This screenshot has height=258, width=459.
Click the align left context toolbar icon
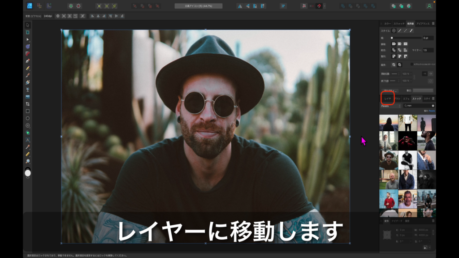tap(92, 16)
